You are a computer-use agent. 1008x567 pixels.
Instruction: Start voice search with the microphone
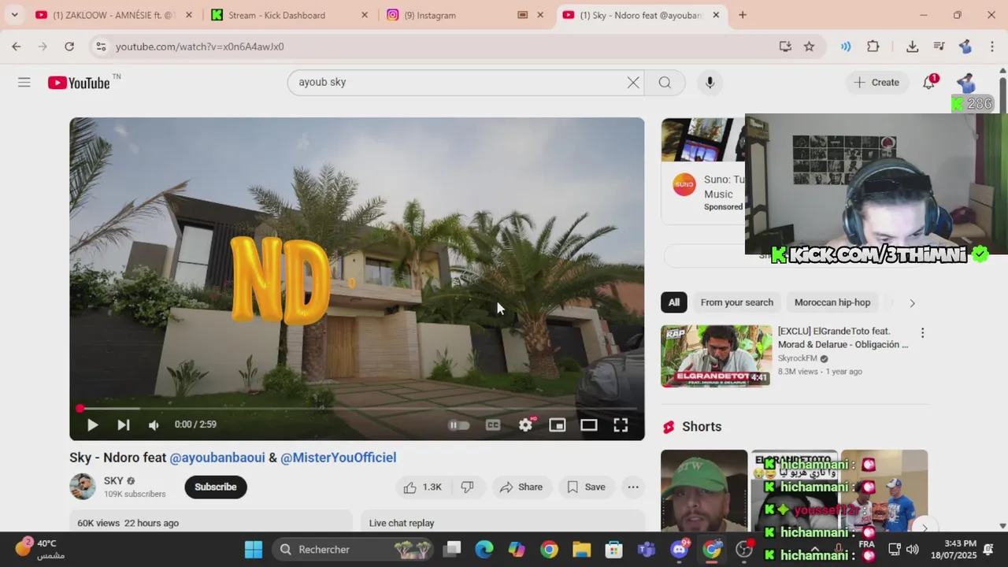(x=710, y=82)
